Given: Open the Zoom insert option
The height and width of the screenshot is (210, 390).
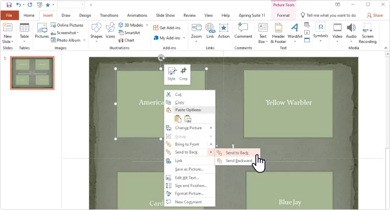Looking at the screenshot, I should click(x=196, y=32).
